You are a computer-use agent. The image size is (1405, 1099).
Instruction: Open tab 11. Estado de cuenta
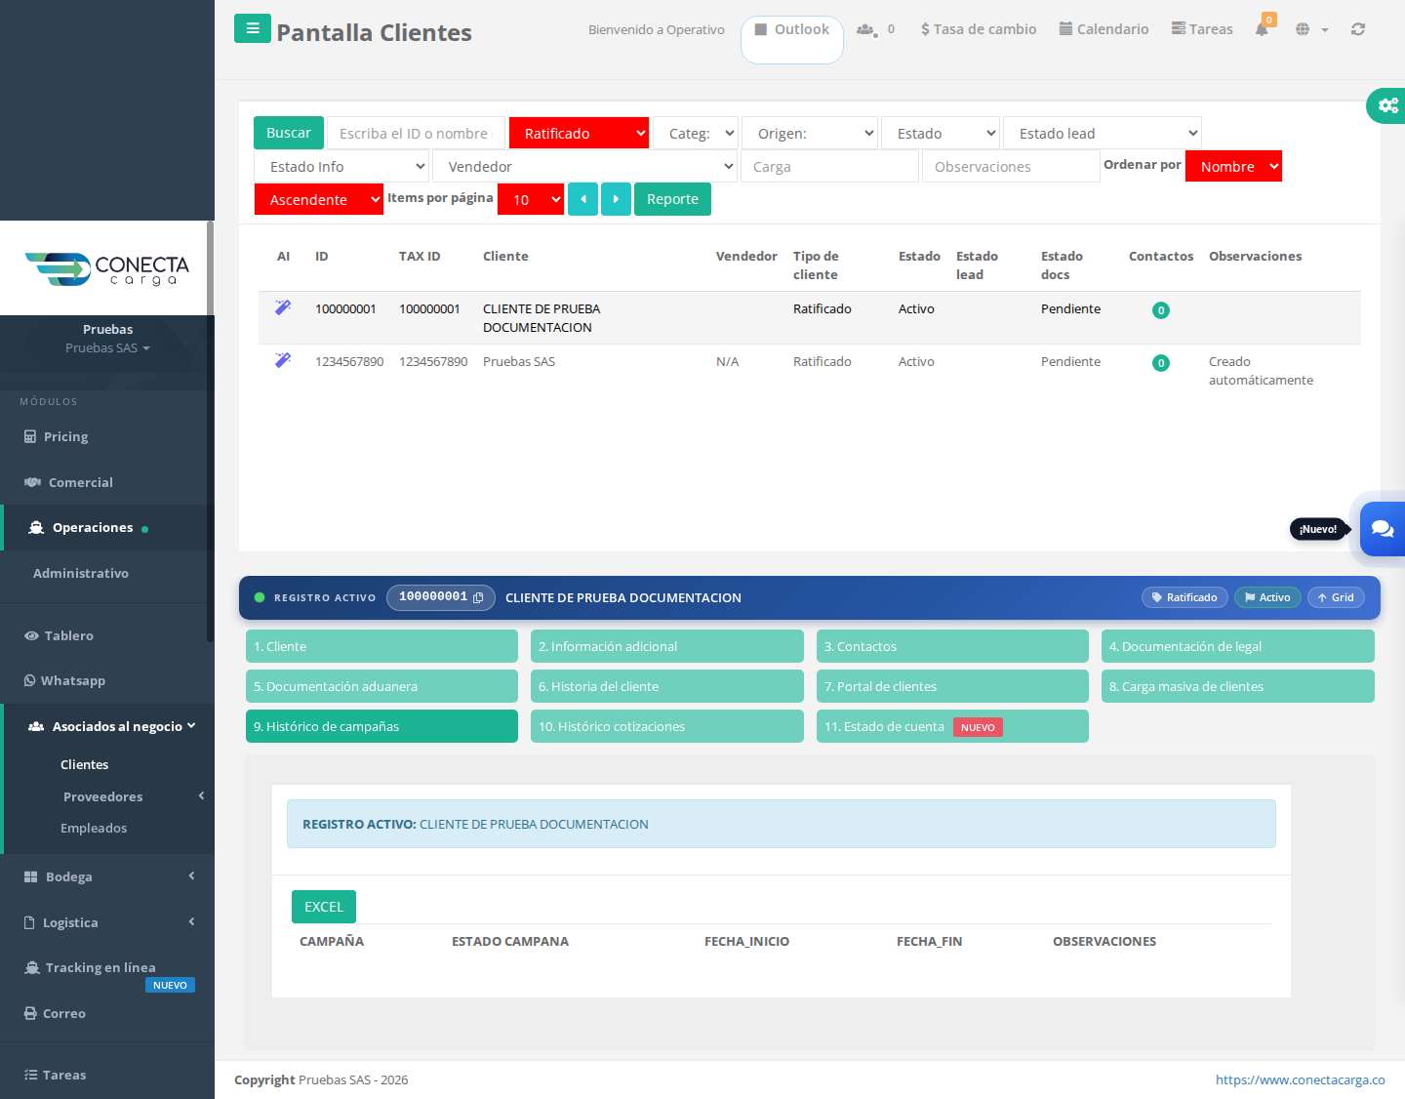coord(952,726)
